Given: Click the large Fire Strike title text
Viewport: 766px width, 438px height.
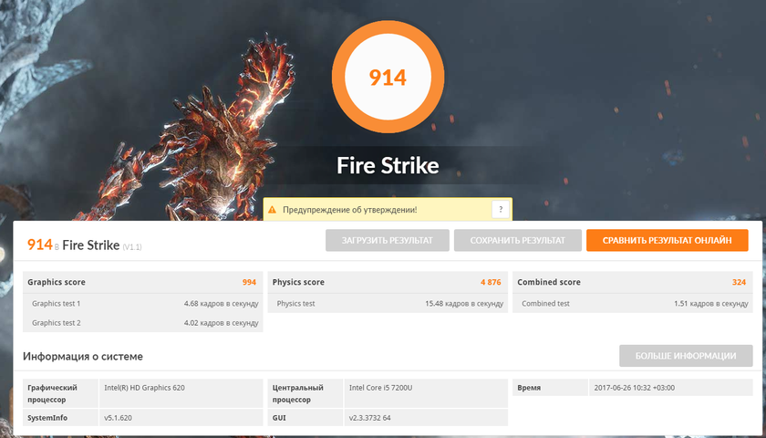Looking at the screenshot, I should pyautogui.click(x=388, y=166).
